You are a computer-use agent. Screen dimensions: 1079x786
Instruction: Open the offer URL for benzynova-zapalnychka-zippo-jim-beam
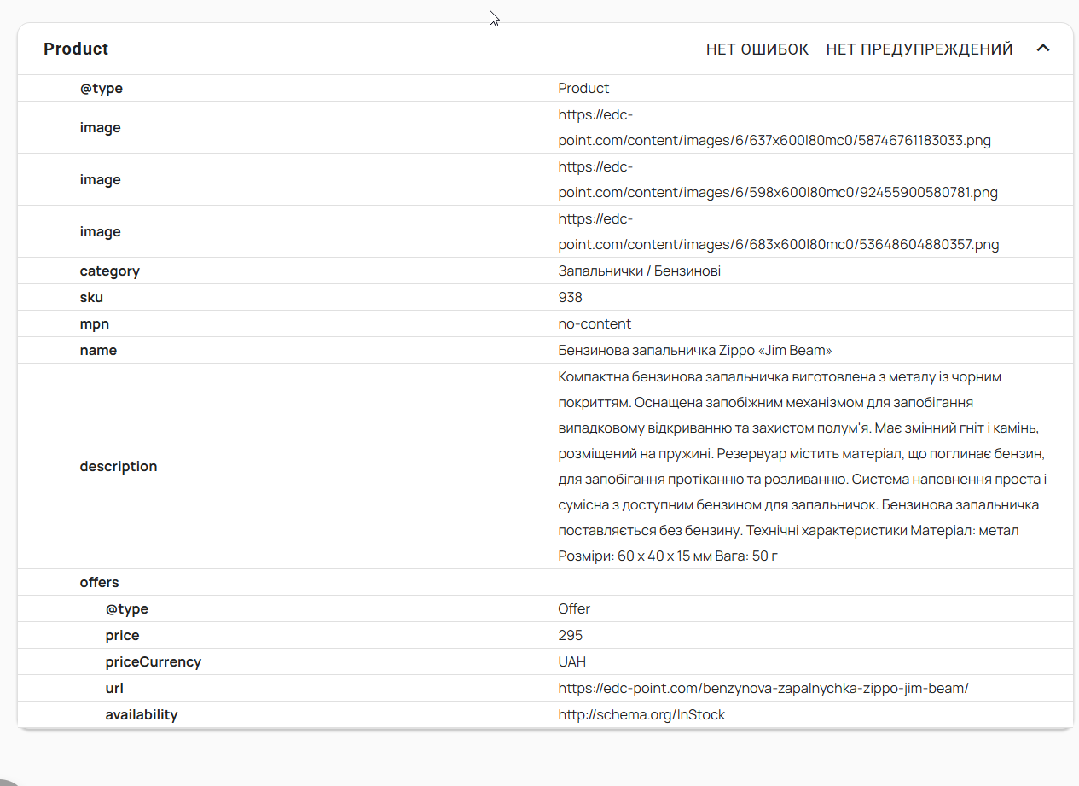(763, 688)
